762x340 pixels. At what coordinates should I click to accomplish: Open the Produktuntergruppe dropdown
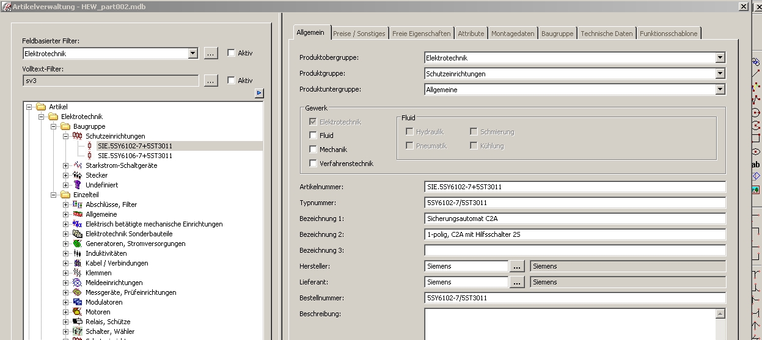coord(720,90)
